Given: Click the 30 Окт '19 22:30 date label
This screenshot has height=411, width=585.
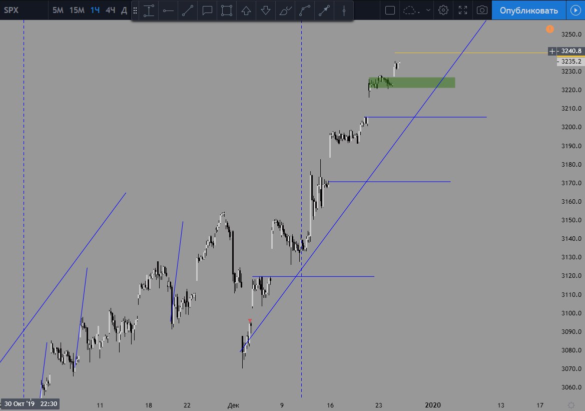Looking at the screenshot, I should coord(31,404).
